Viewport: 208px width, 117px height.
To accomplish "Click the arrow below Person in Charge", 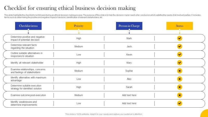I will (129, 32).
